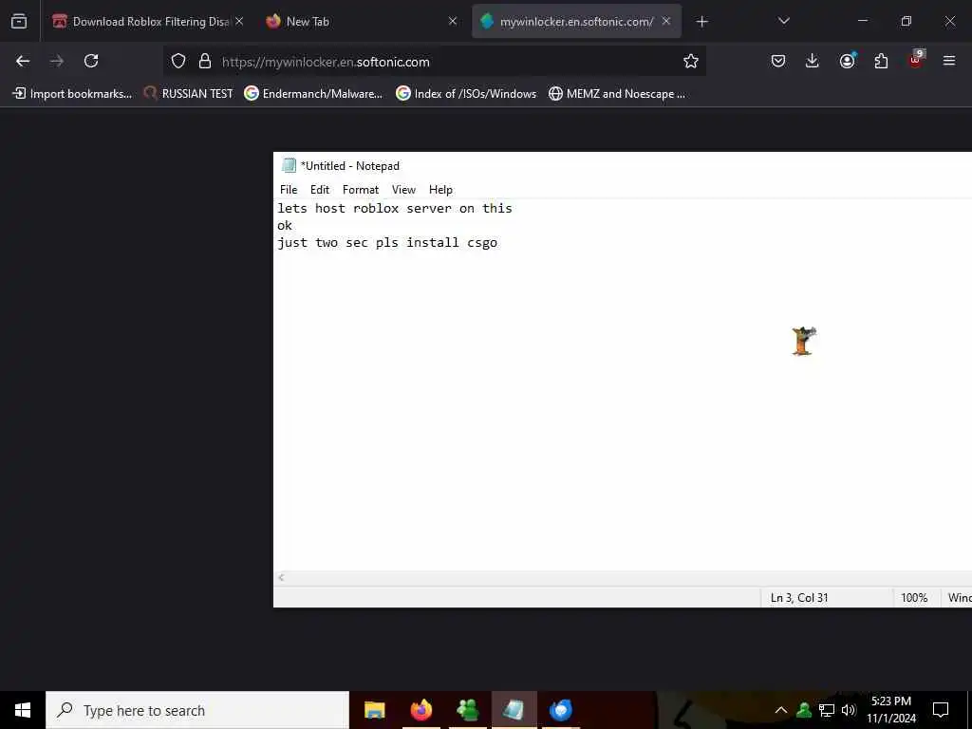Bookmark this page with star icon
Viewport: 972px width, 729px height.
coord(691,61)
